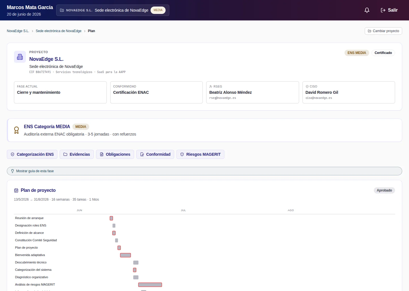Click the Reunión de arranque task label
The height and width of the screenshot is (291, 409).
point(29,218)
